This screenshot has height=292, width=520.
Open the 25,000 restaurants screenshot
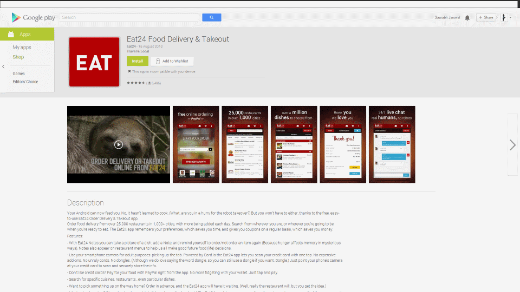245,144
